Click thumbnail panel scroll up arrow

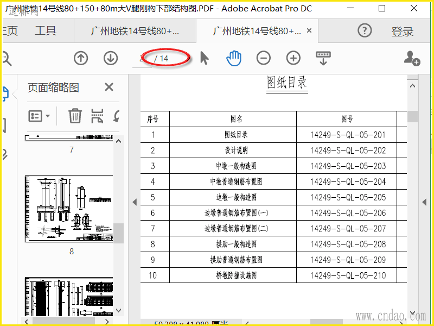[118, 141]
